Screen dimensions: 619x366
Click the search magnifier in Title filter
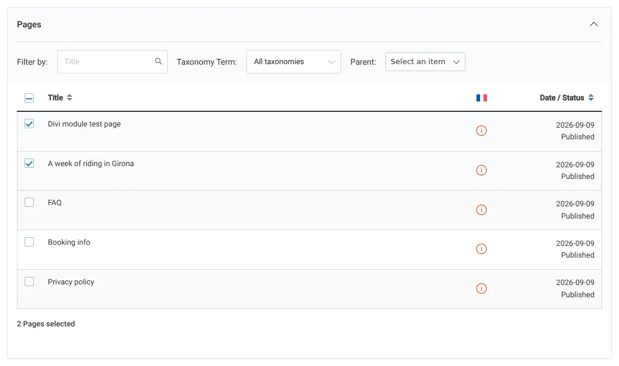point(158,61)
